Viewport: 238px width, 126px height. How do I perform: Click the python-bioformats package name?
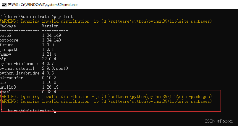pyautogui.click(x=20, y=64)
